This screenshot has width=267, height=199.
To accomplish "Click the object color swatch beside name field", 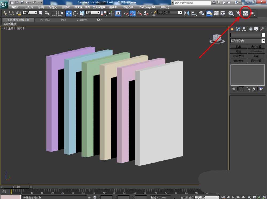I will tap(263, 35).
